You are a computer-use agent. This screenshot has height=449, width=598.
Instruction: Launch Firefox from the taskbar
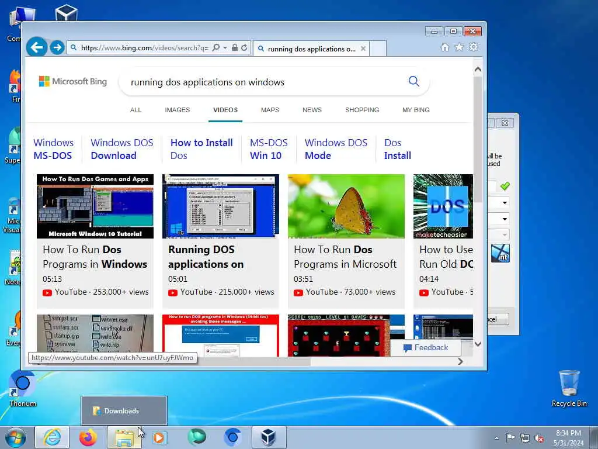coord(88,437)
